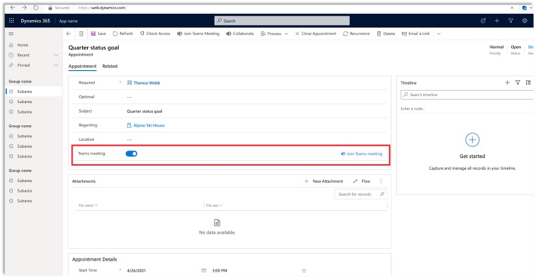The height and width of the screenshot is (277, 535).
Task: Sort attachments by File name column
Action: click(x=88, y=205)
